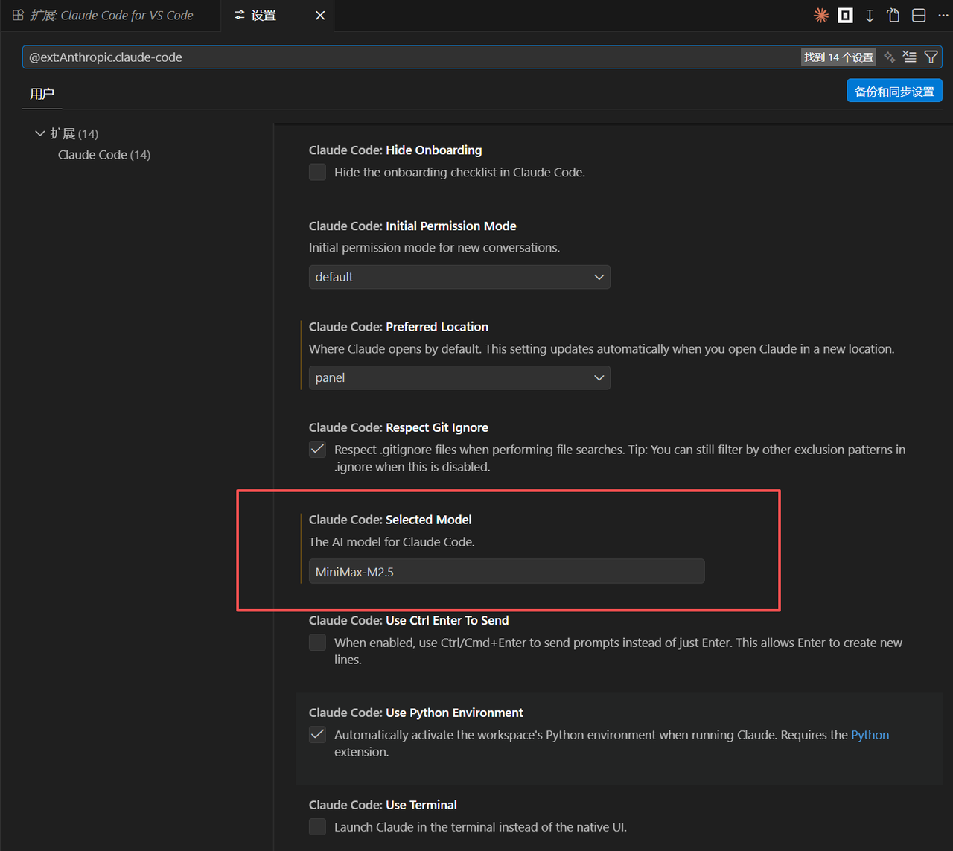Viewport: 953px width, 851px height.
Task: Click the Preferred Location setting title
Action: (x=398, y=326)
